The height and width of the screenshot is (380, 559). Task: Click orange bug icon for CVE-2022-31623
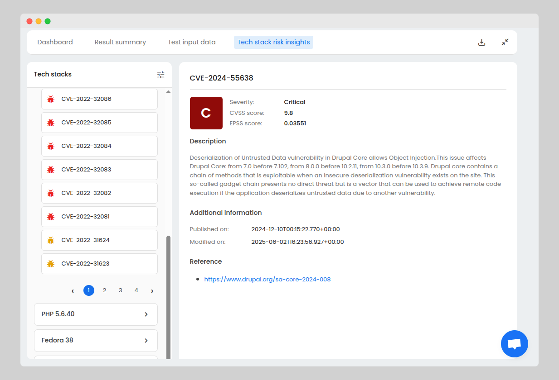pos(51,264)
